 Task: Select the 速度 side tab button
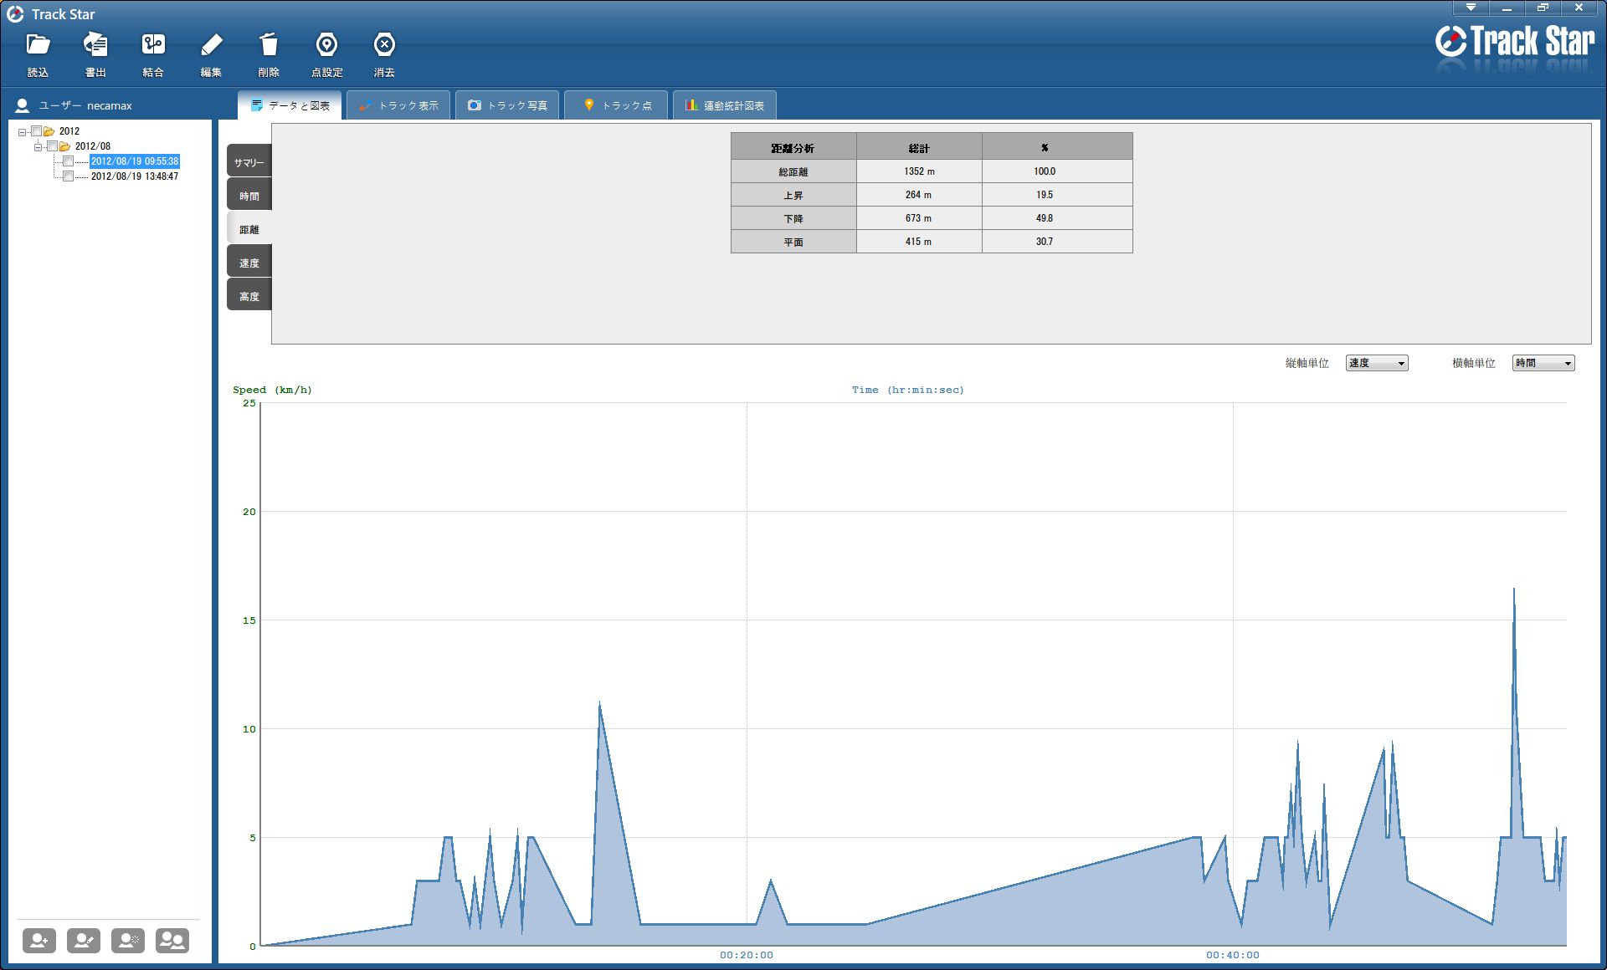249,263
